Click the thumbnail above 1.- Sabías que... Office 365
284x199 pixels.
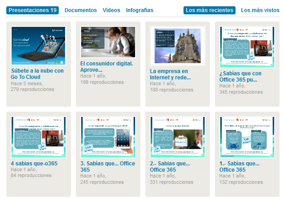pos(247,136)
